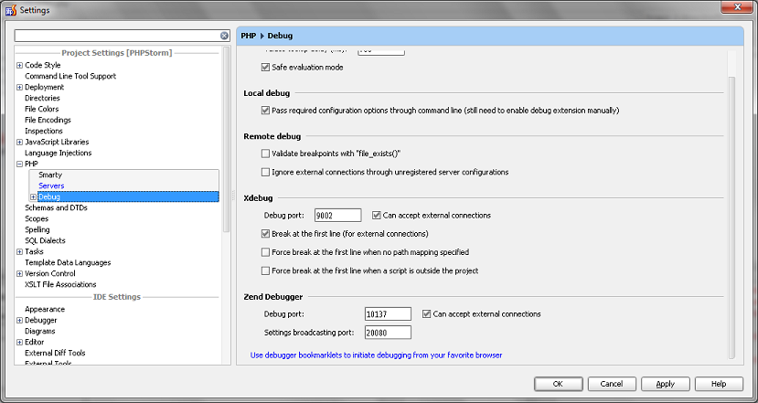Expand the Tasks node
The height and width of the screenshot is (403, 758).
pyautogui.click(x=19, y=251)
